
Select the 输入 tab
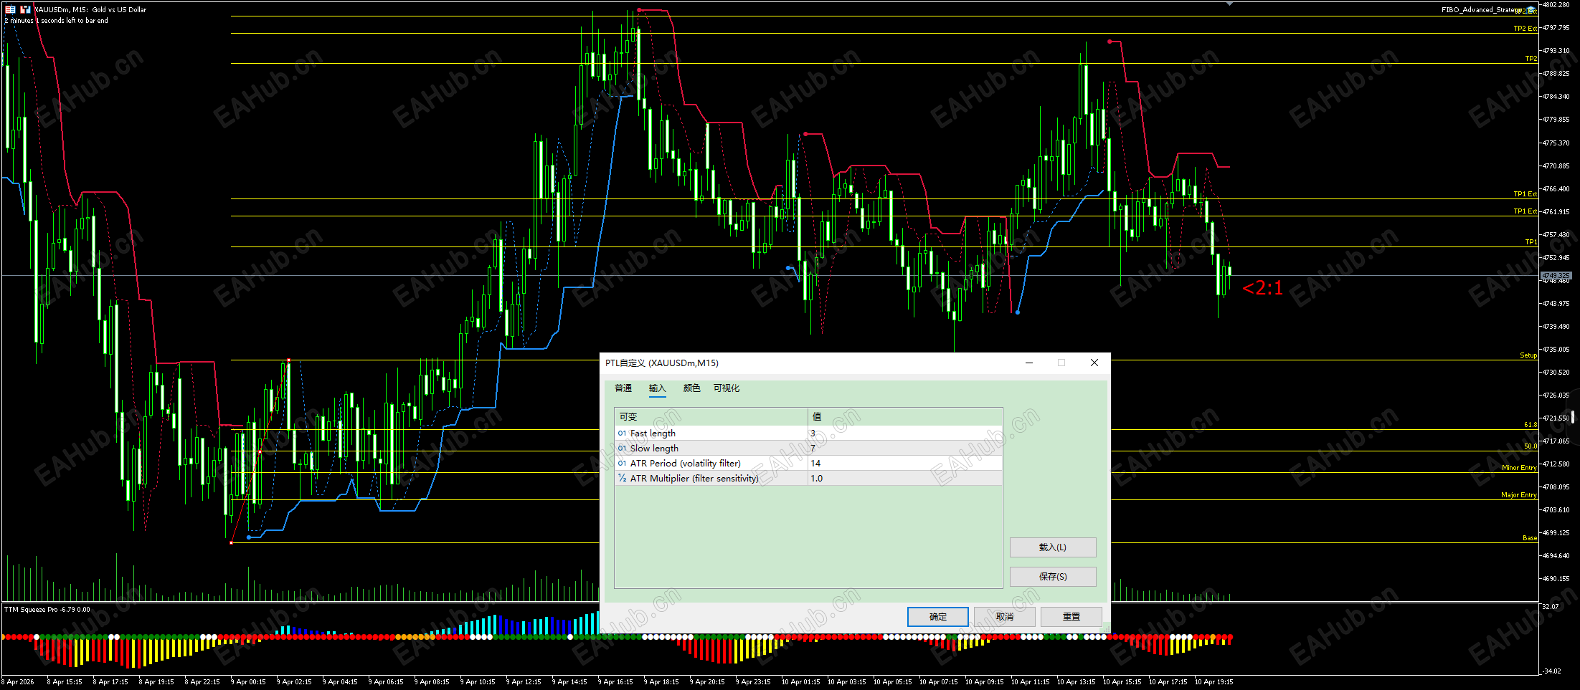click(658, 388)
